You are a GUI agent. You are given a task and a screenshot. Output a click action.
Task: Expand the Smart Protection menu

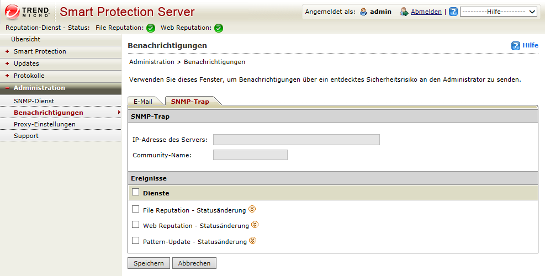click(x=40, y=51)
